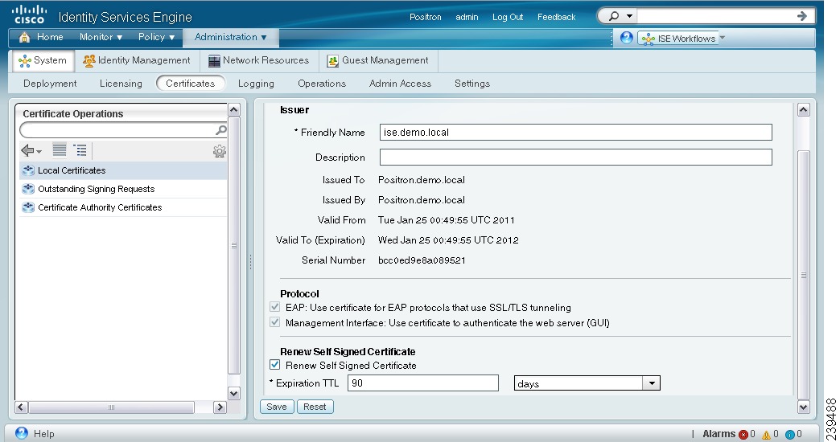Screen dimensions: 840x442
Task: Select the Guest Management tab
Action: [378, 60]
